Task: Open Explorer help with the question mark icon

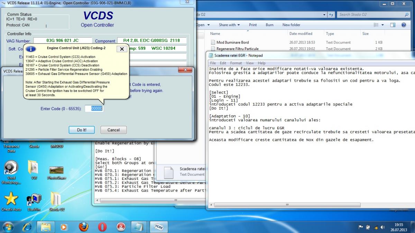Action: point(404,25)
